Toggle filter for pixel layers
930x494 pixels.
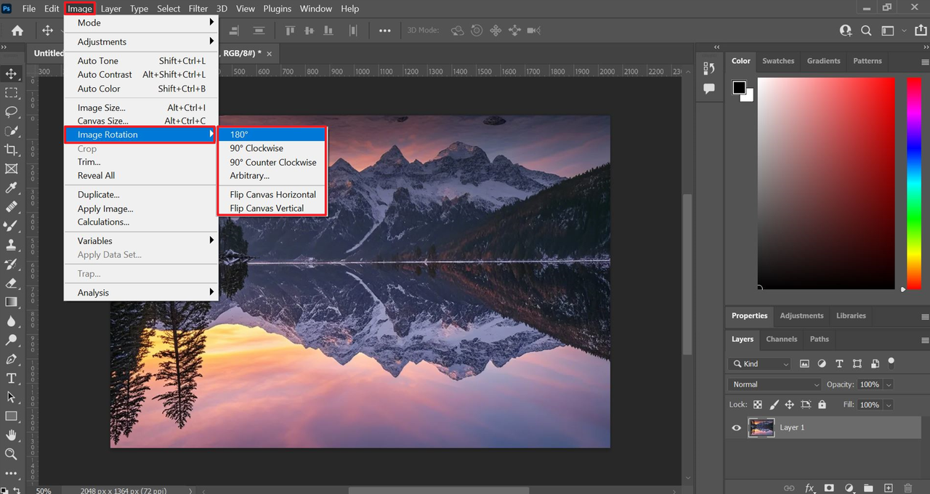804,364
